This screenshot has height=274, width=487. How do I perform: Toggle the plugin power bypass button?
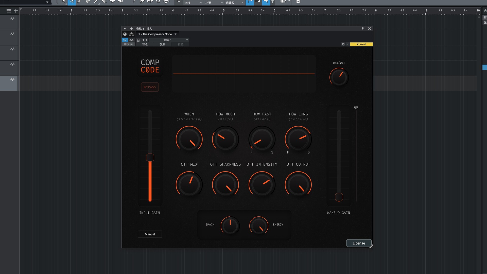tap(125, 40)
